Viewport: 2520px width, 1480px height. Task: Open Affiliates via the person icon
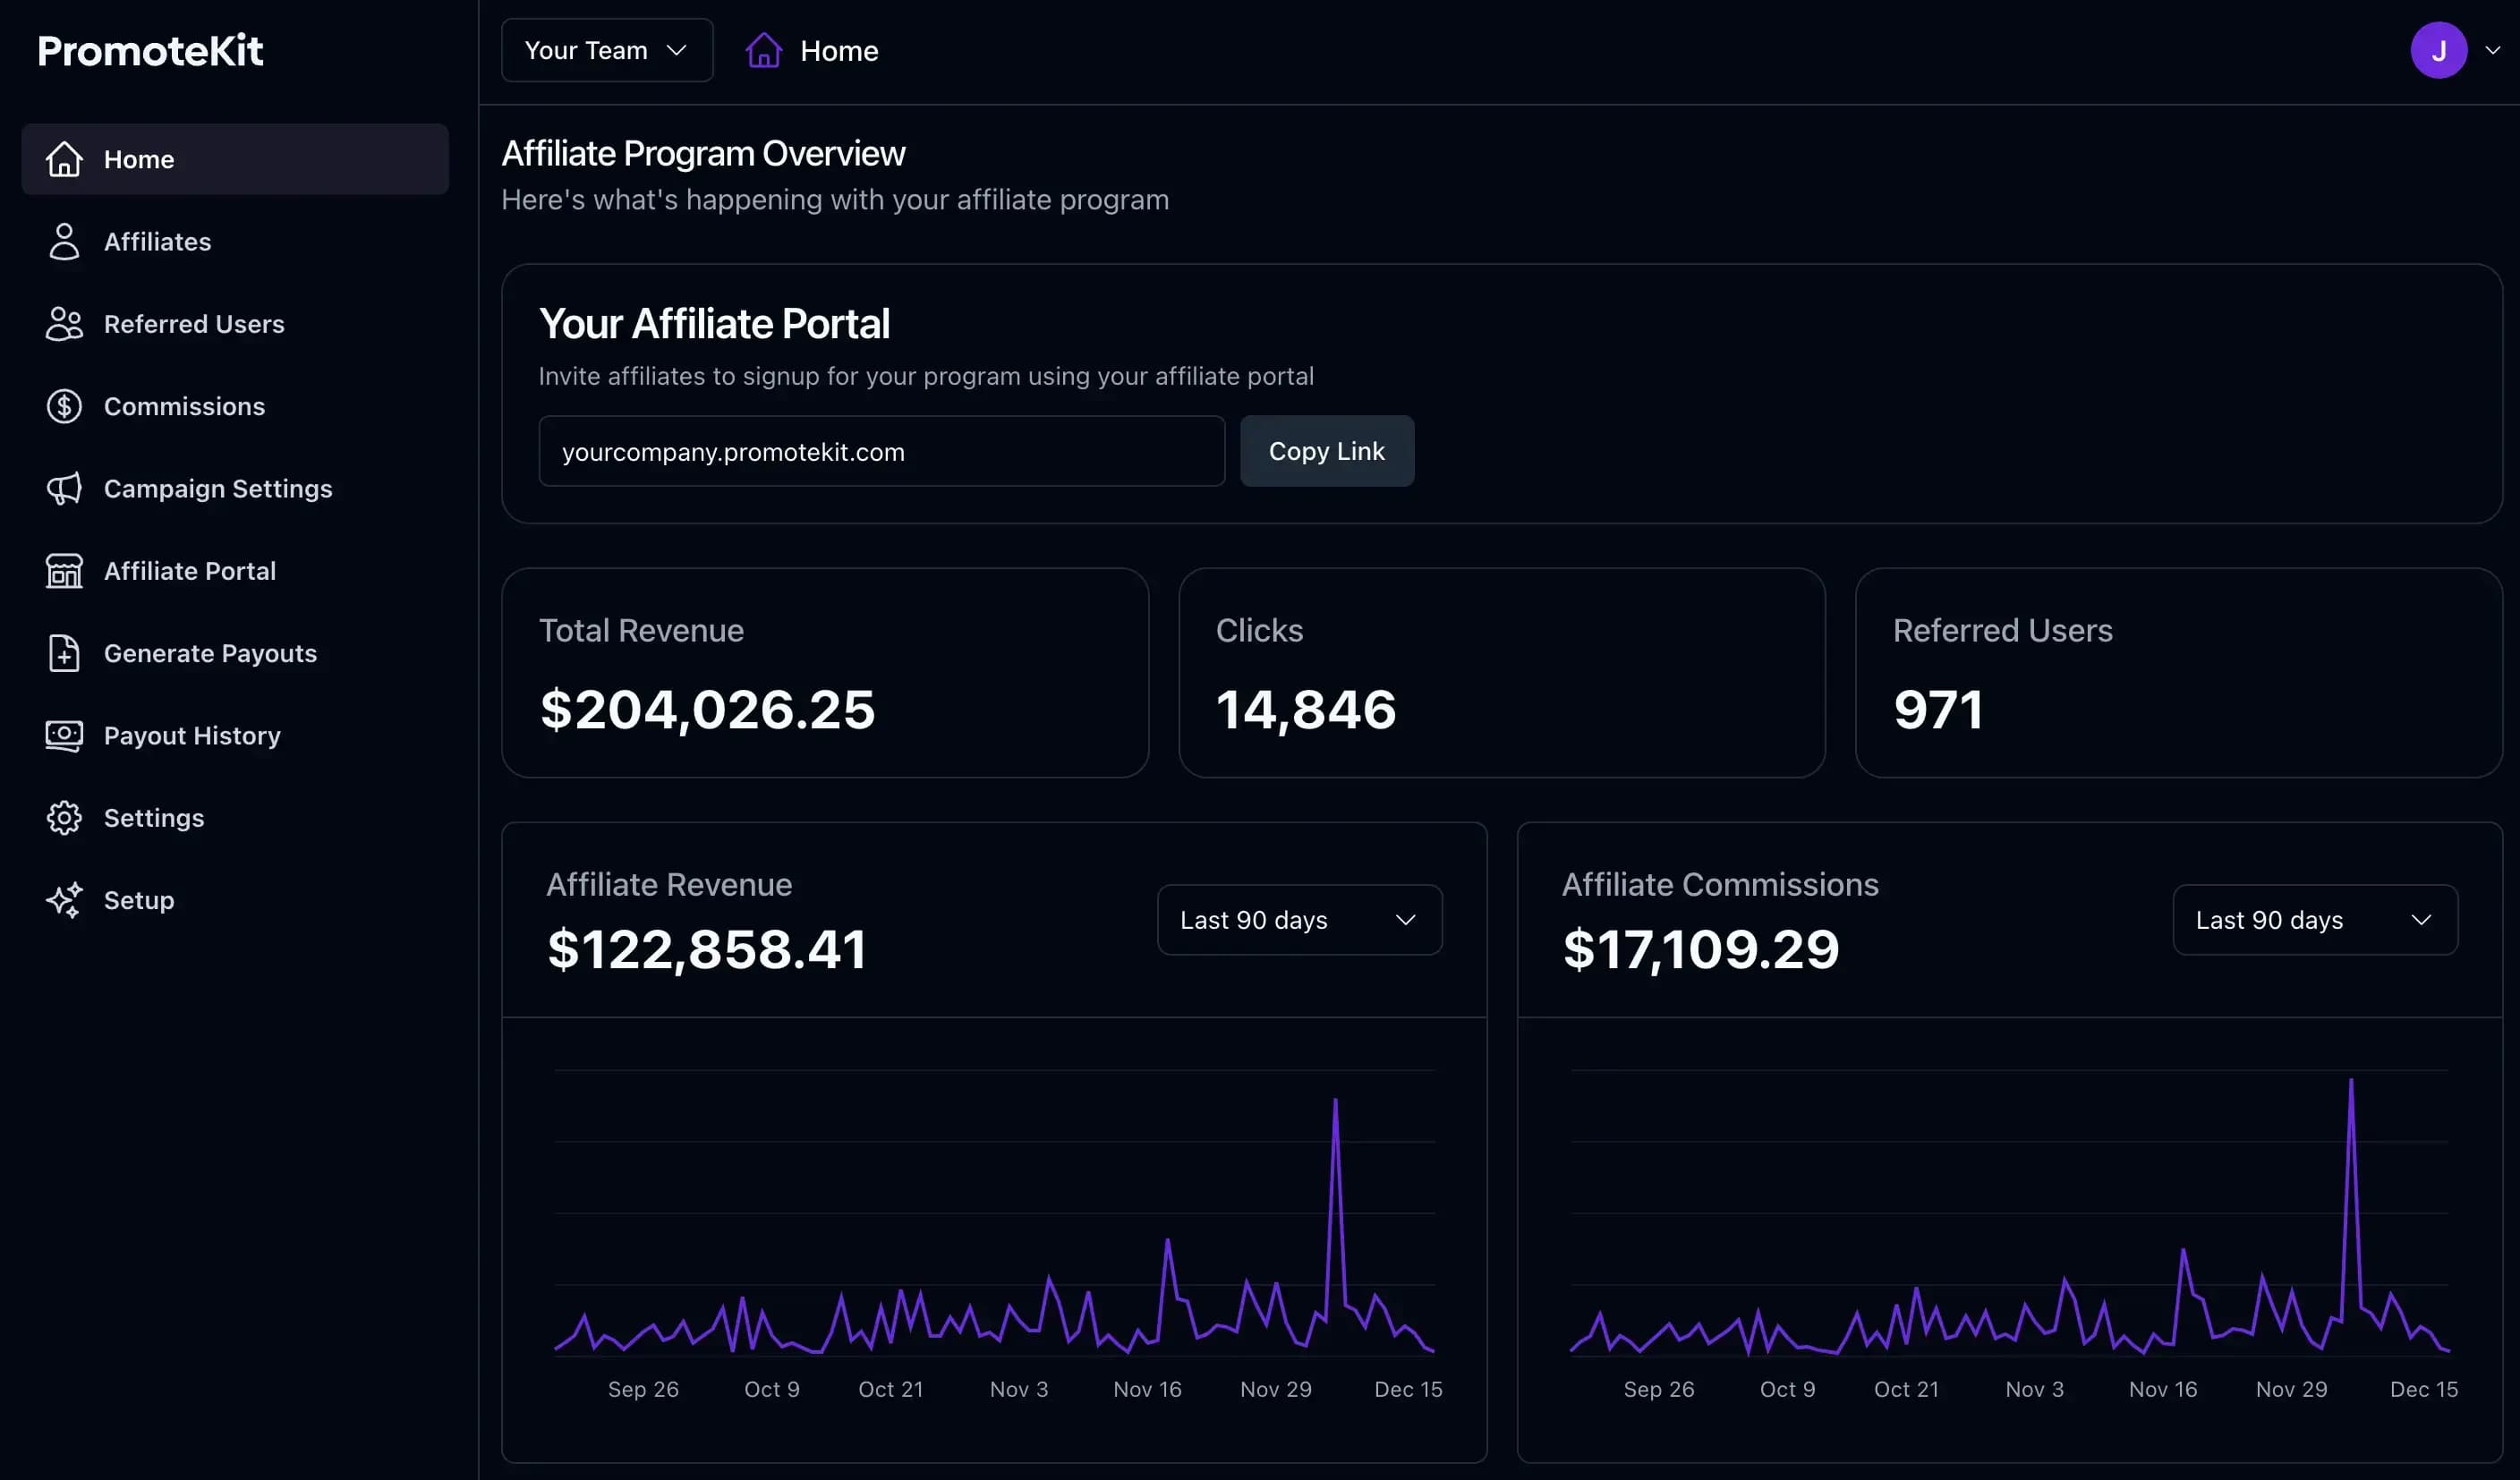click(x=64, y=241)
